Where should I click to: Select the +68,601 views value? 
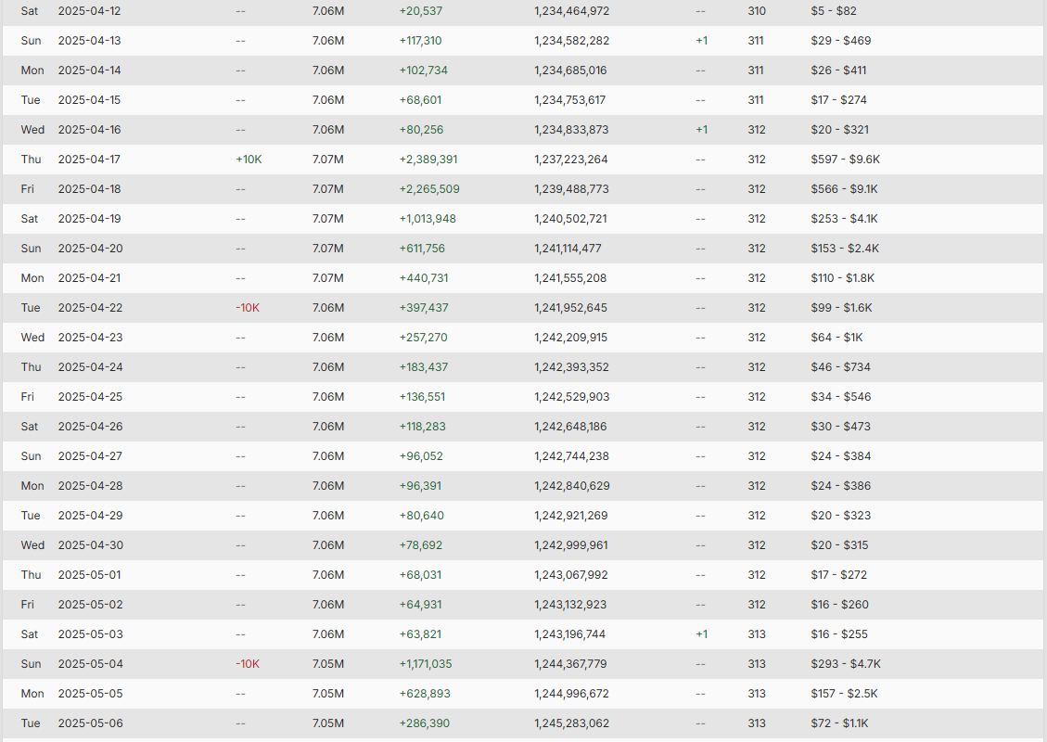click(x=420, y=100)
